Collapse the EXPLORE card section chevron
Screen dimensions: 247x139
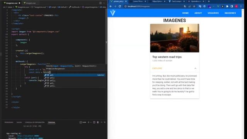coord(195,68)
